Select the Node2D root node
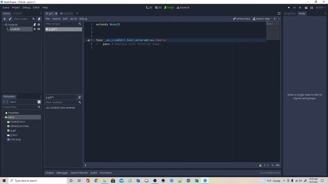 pyautogui.click(x=13, y=25)
